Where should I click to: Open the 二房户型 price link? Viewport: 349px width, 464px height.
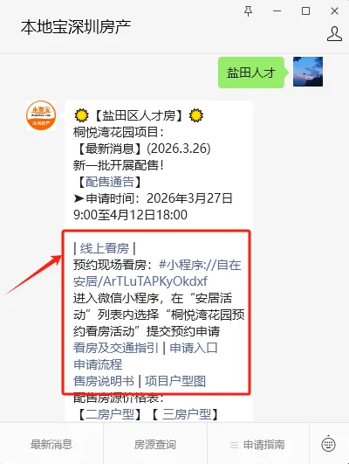point(110,414)
